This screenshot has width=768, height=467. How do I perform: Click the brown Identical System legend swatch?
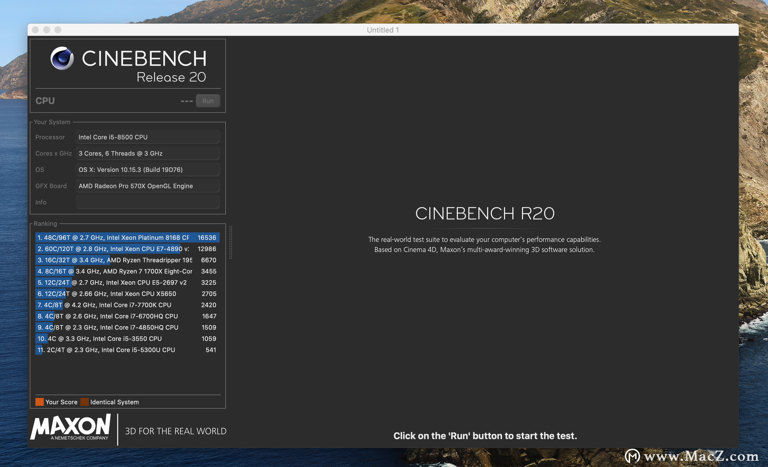pyautogui.click(x=84, y=402)
